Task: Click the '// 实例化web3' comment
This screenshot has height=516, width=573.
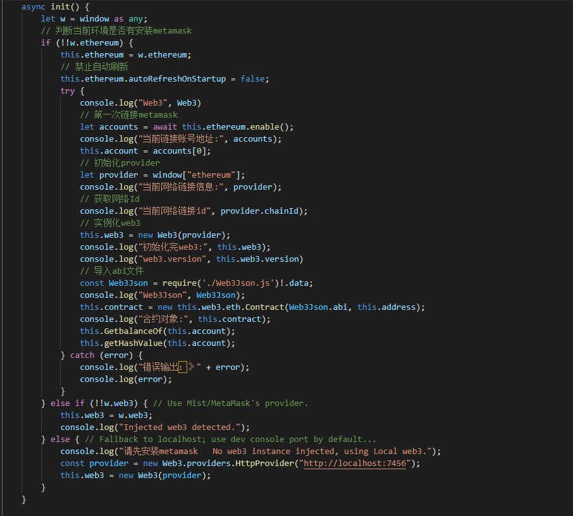Action: tap(110, 223)
